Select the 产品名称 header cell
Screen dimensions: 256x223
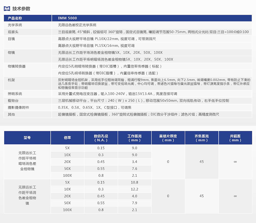[x=15, y=18]
